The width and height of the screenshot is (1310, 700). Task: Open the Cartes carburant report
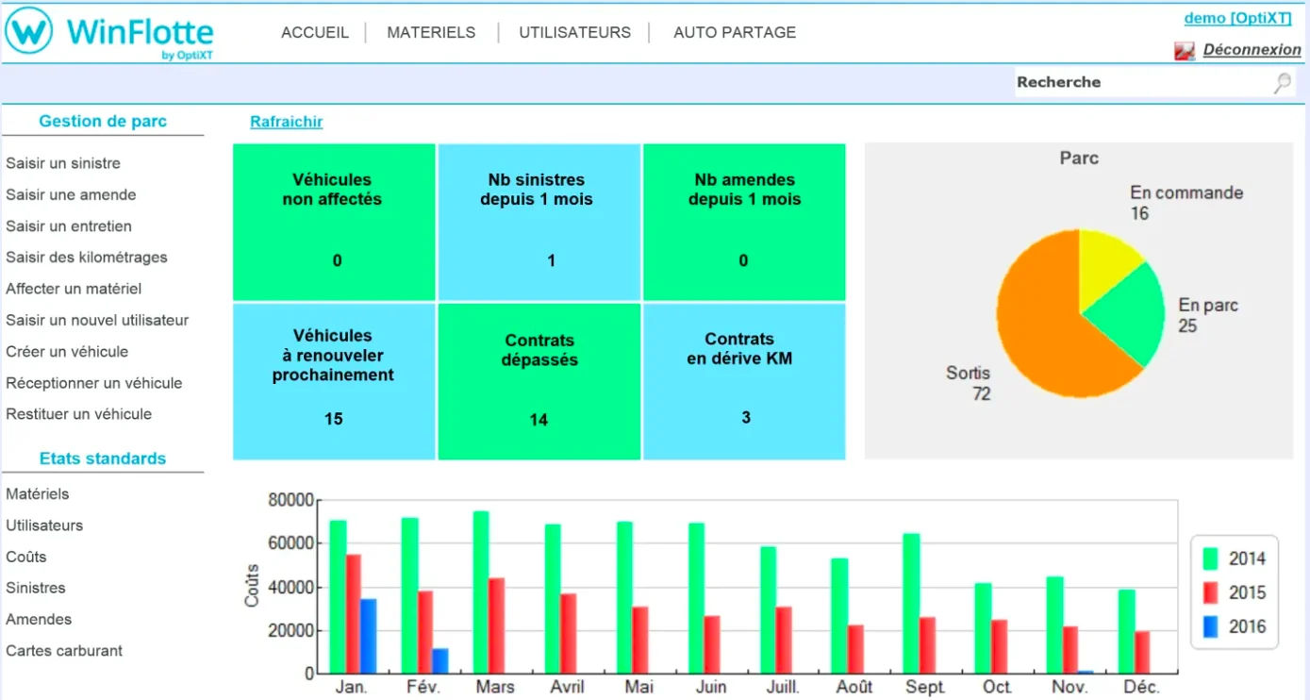(x=64, y=651)
